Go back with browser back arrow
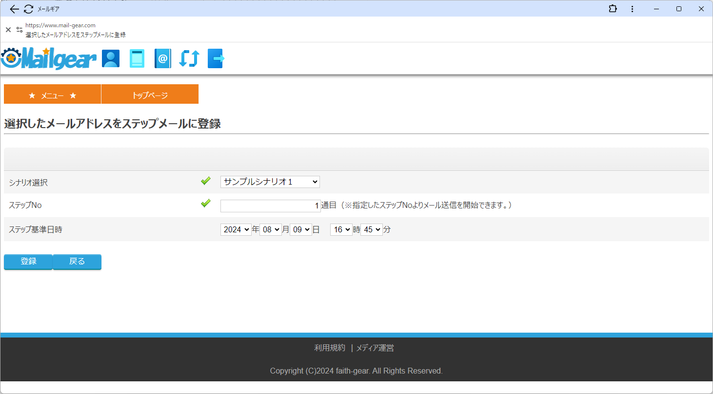Image resolution: width=713 pixels, height=394 pixels. pyautogui.click(x=14, y=9)
